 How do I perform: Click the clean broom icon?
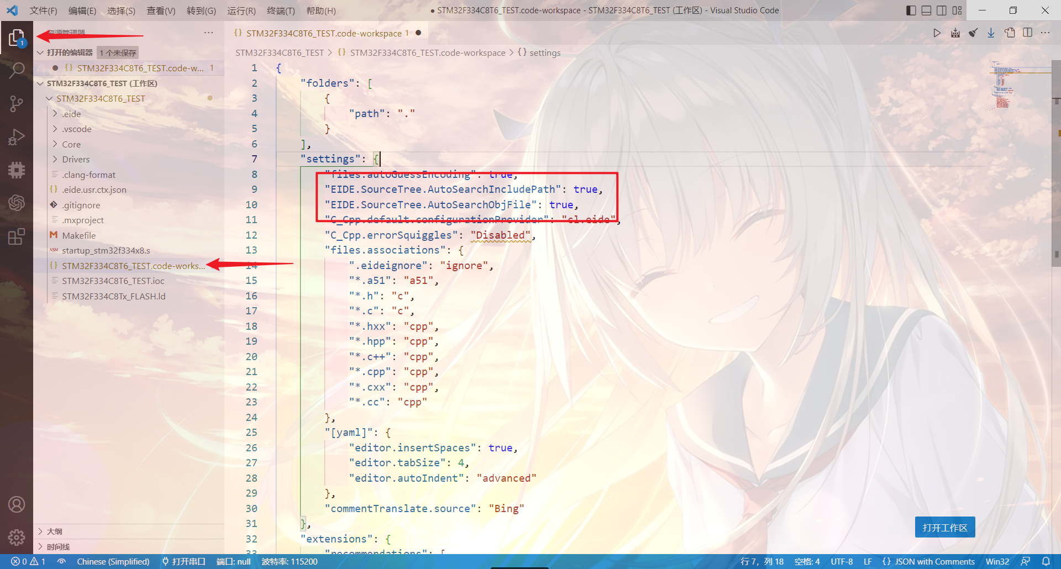[x=973, y=33]
